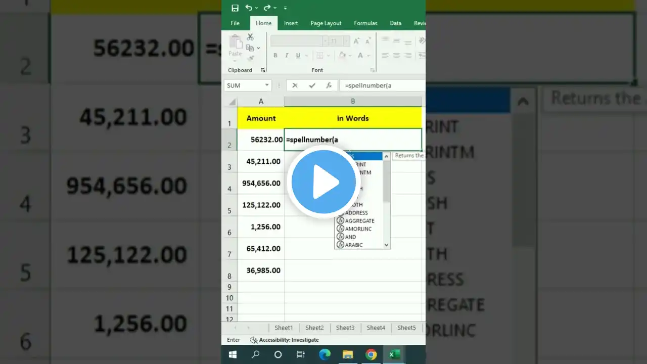
Task: Open the Undo history dropdown arrow
Action: [257, 8]
